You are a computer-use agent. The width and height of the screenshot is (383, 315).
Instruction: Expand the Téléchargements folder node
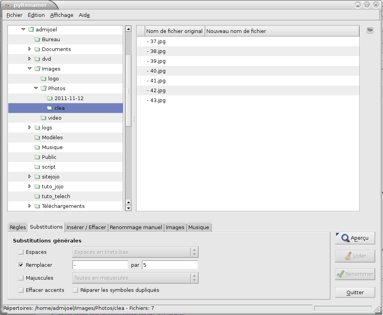click(29, 206)
